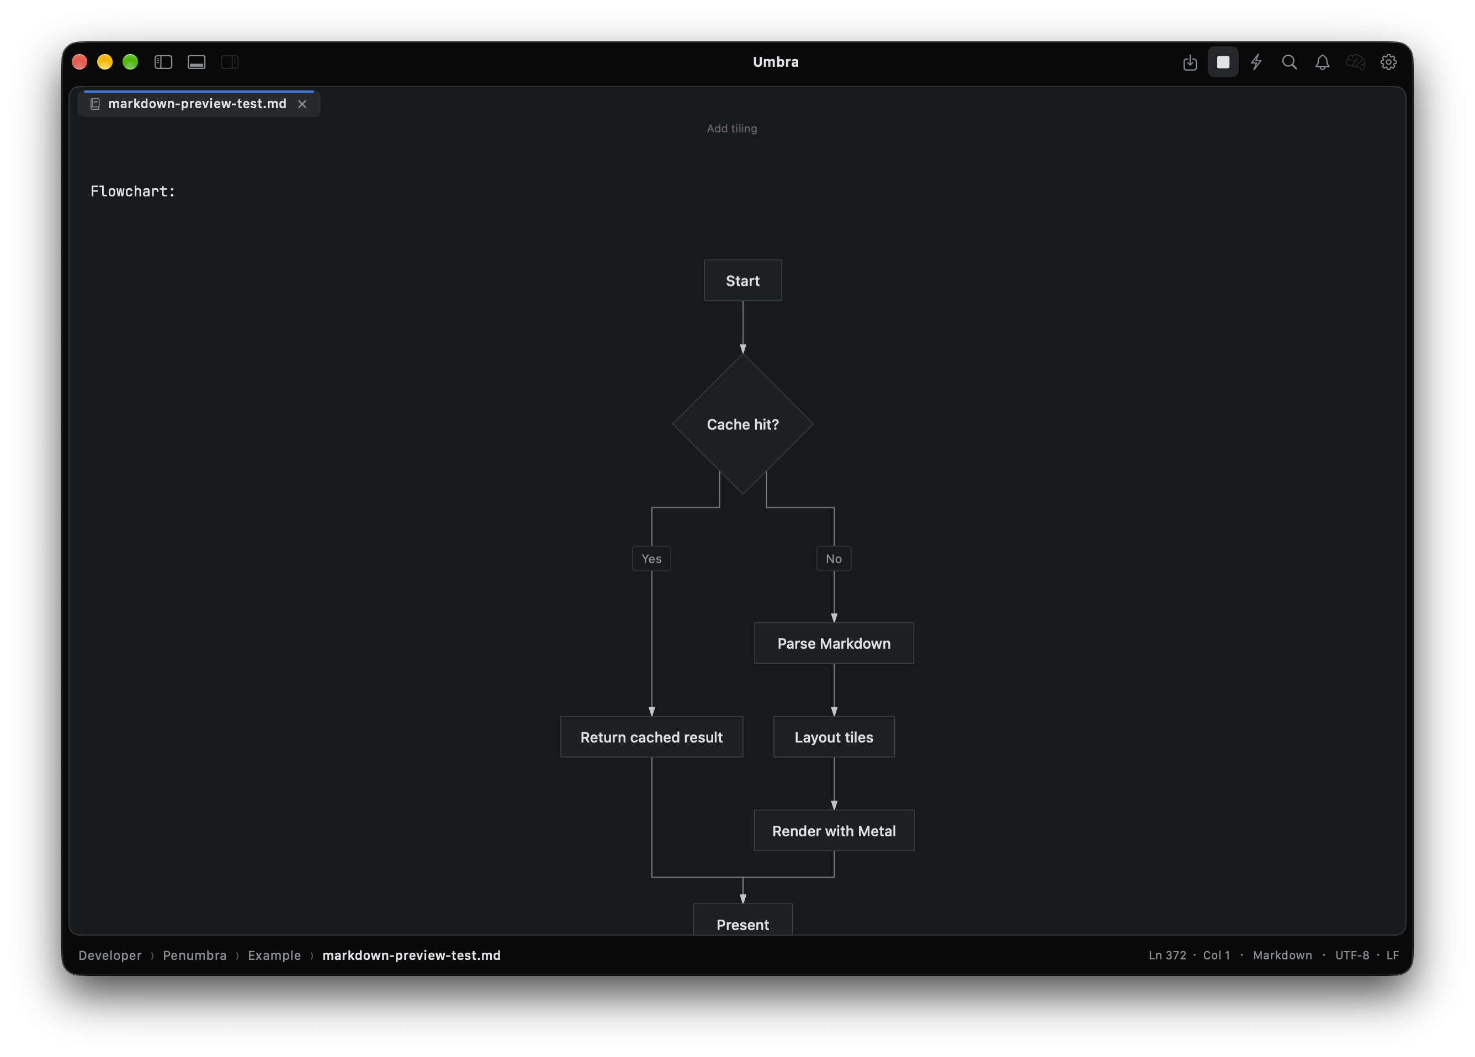Click the Add tiling link

click(x=731, y=129)
